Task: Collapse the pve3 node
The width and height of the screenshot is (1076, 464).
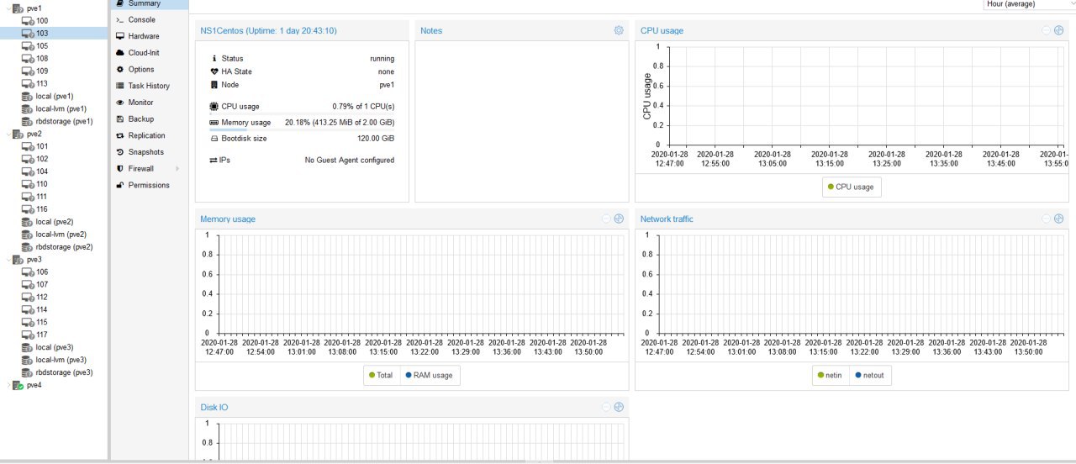Action: coord(8,260)
